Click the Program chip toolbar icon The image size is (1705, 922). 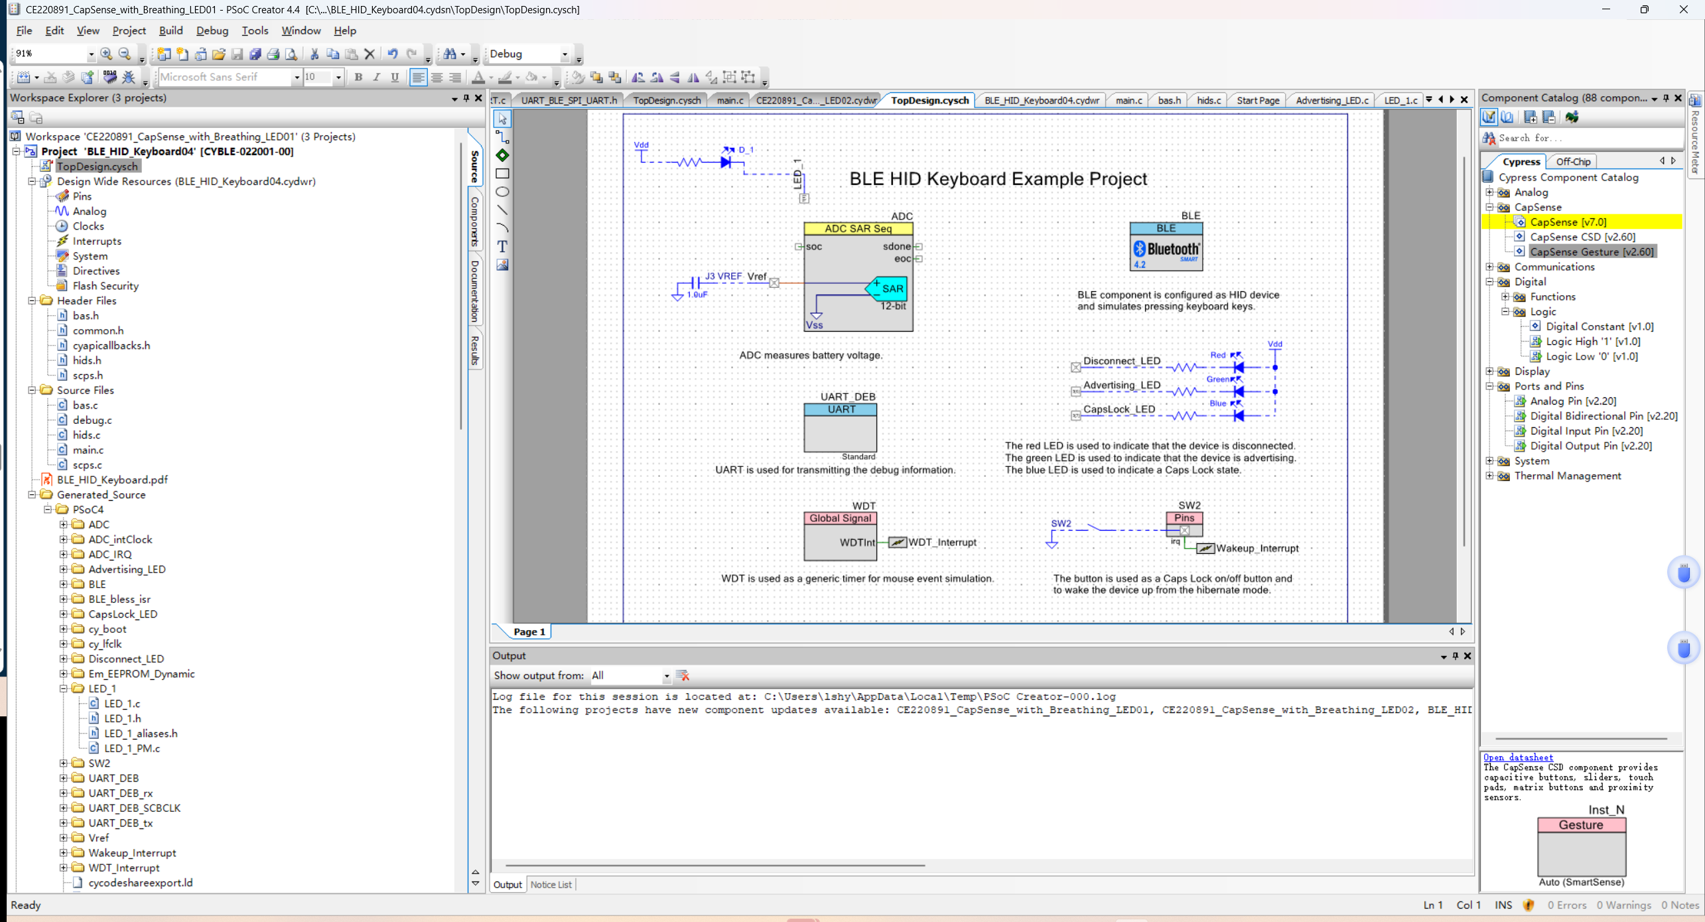point(110,77)
